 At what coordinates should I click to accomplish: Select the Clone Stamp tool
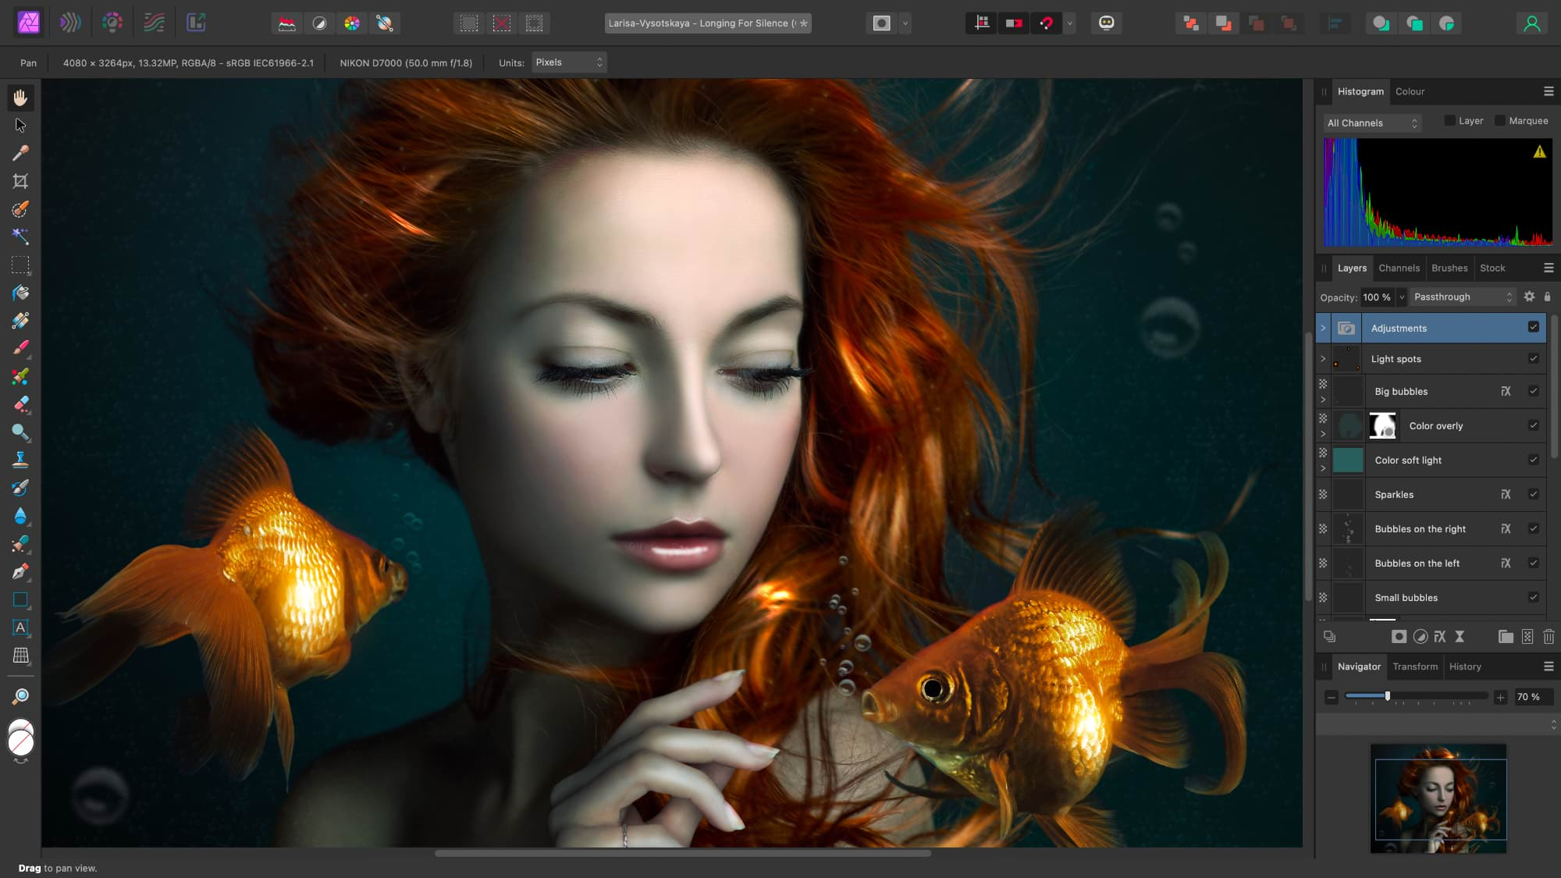[20, 460]
